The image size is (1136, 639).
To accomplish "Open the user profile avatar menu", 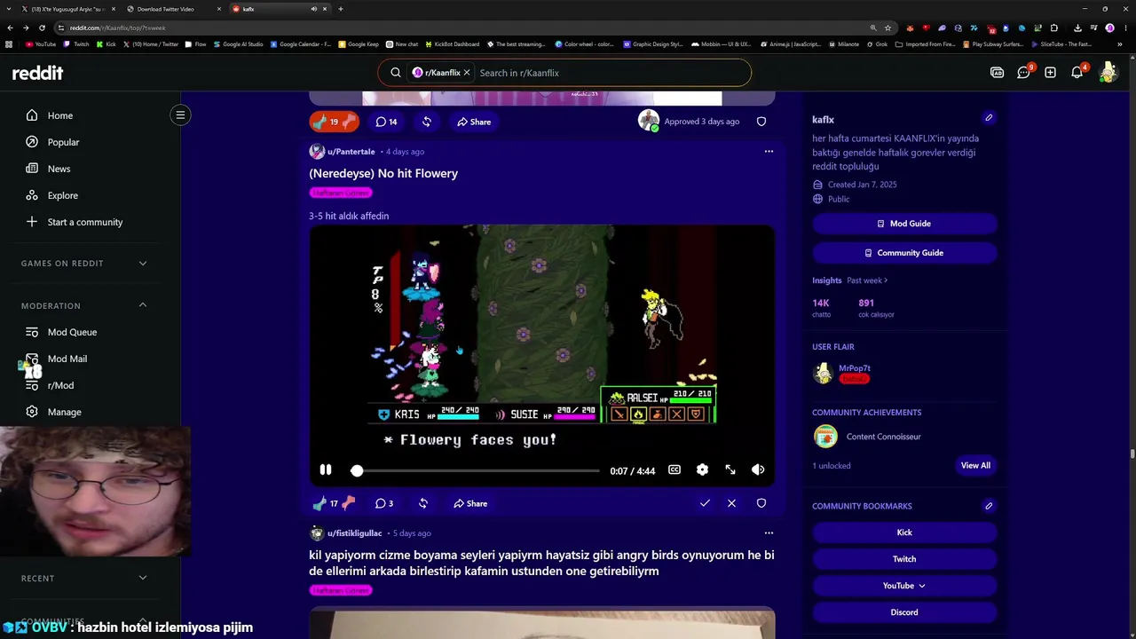I will [1108, 73].
